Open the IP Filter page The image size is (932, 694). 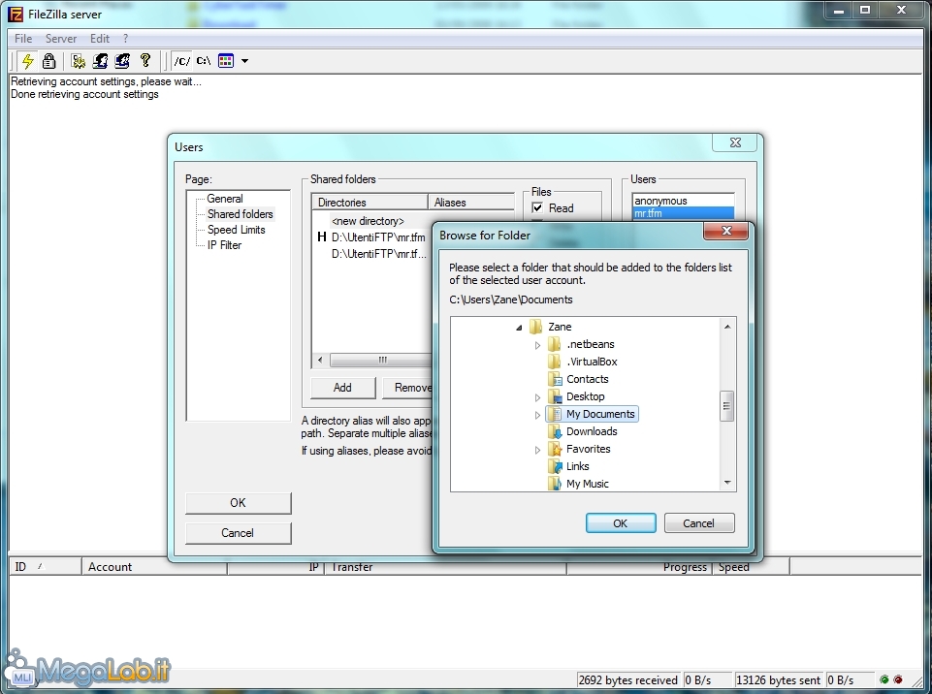click(x=224, y=245)
